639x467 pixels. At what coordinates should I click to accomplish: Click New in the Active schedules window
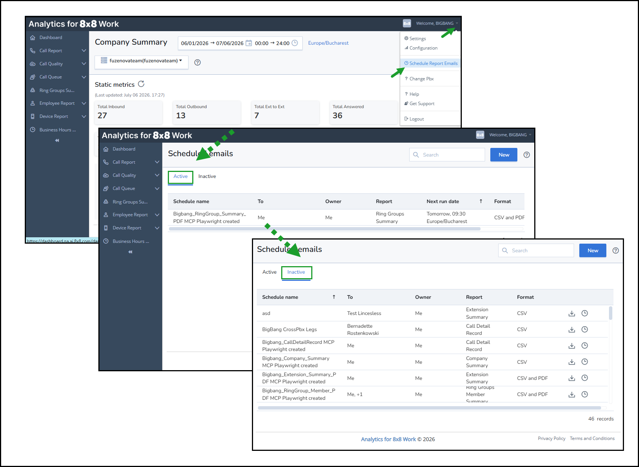point(504,155)
